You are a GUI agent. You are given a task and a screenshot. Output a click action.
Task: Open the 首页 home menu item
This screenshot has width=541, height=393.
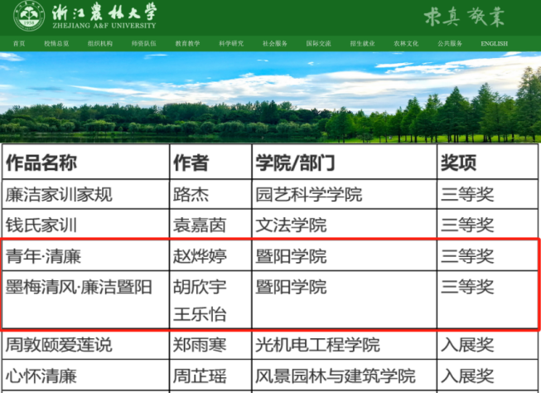[19, 43]
